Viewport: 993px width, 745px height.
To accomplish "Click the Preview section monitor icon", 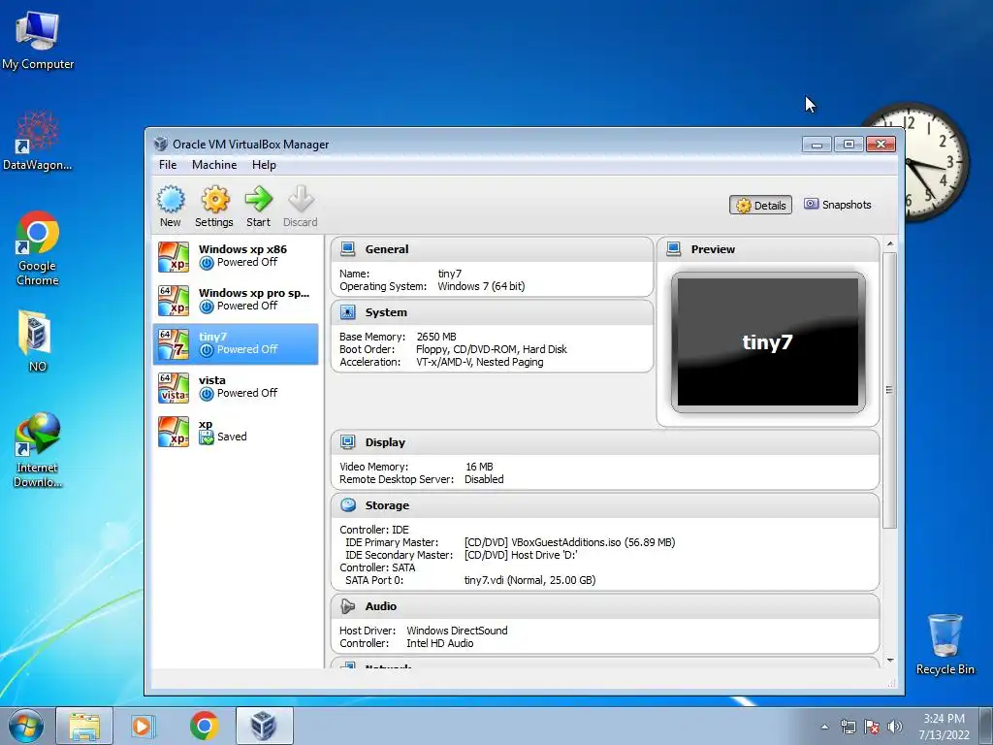I will [674, 249].
